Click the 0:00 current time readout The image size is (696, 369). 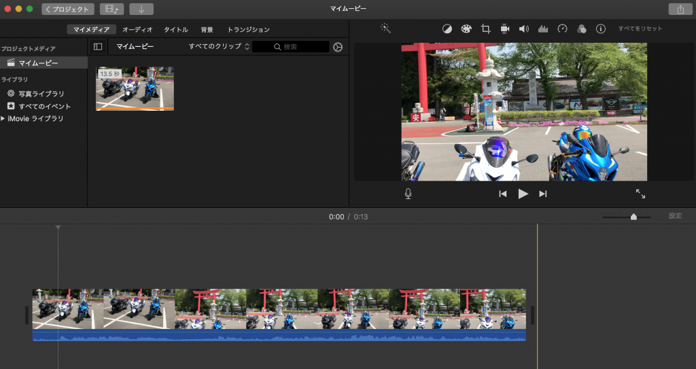click(x=336, y=217)
